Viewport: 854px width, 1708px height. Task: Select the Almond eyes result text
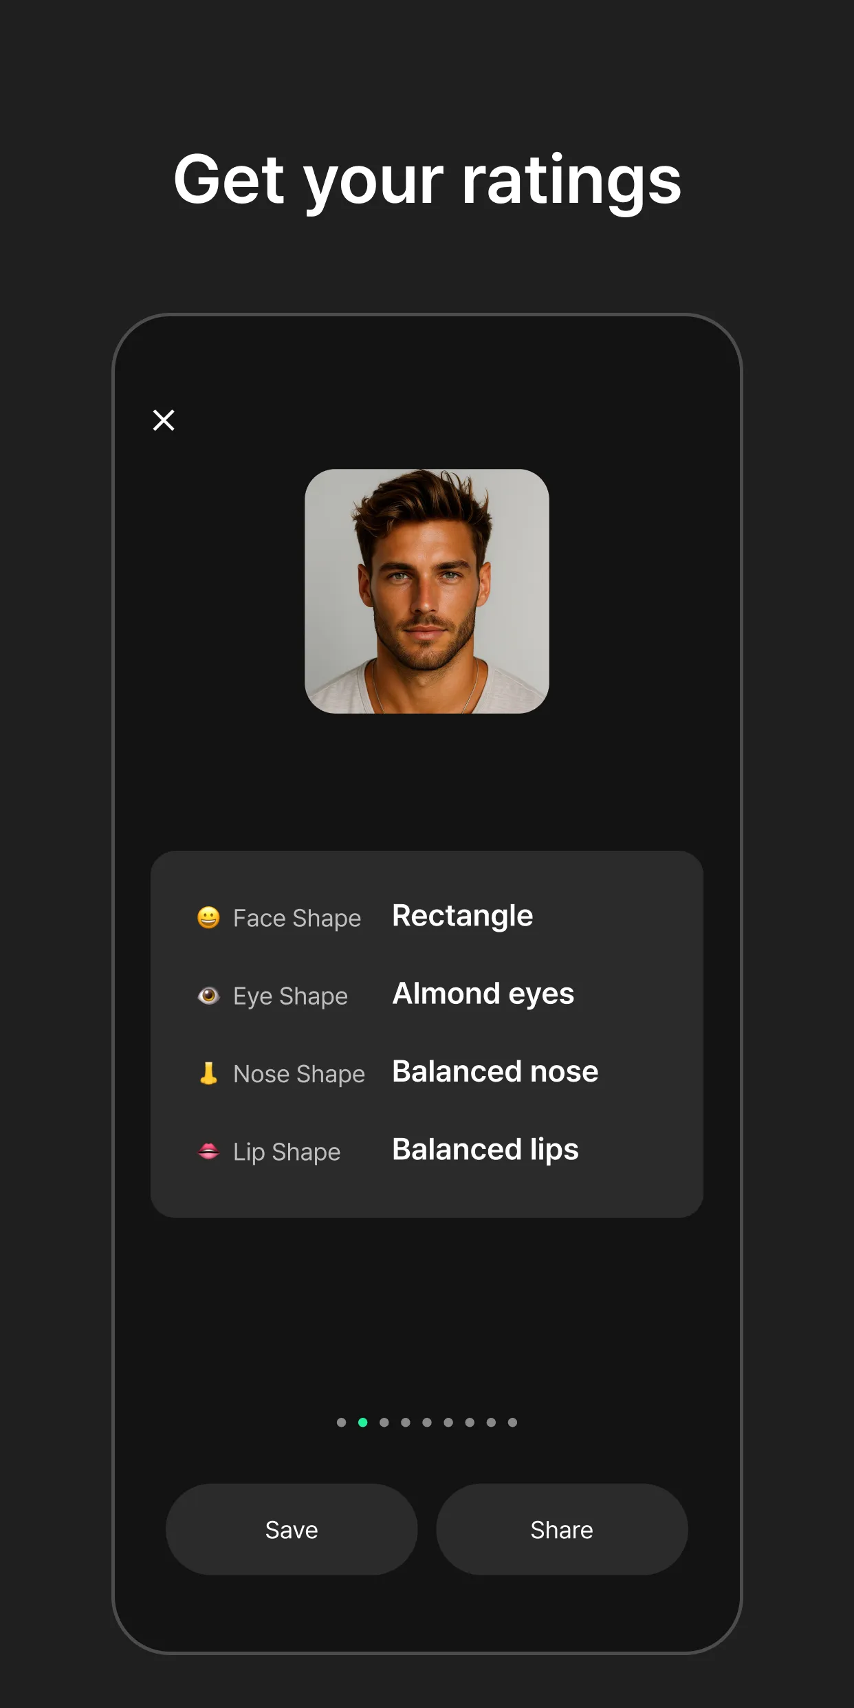483,994
